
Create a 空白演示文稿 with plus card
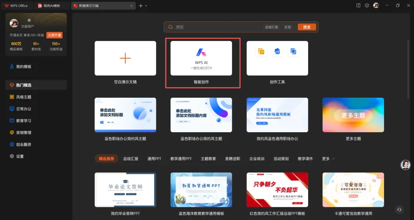[125, 58]
